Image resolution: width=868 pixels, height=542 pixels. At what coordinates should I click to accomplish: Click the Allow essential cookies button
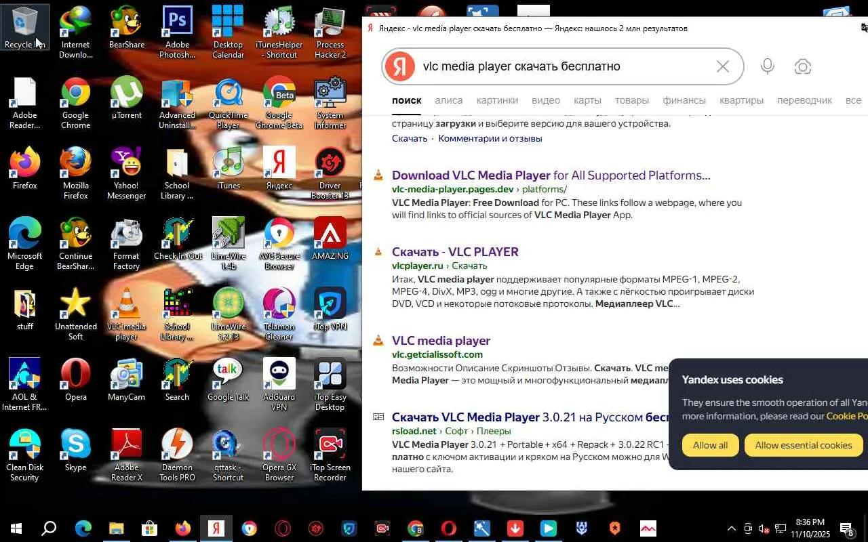(804, 445)
